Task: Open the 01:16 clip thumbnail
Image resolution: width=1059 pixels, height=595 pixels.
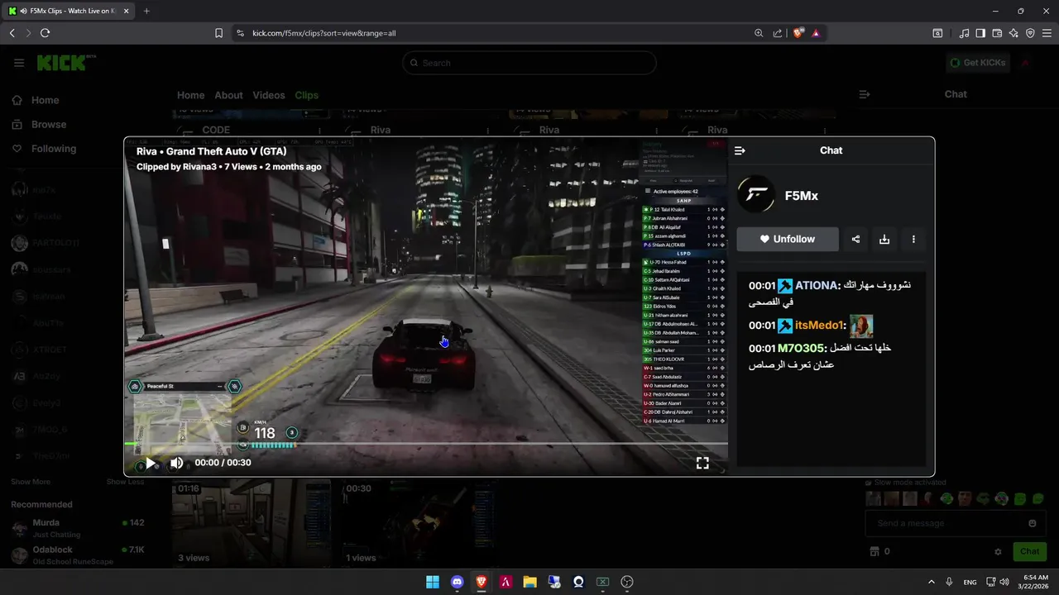Action: (251, 524)
